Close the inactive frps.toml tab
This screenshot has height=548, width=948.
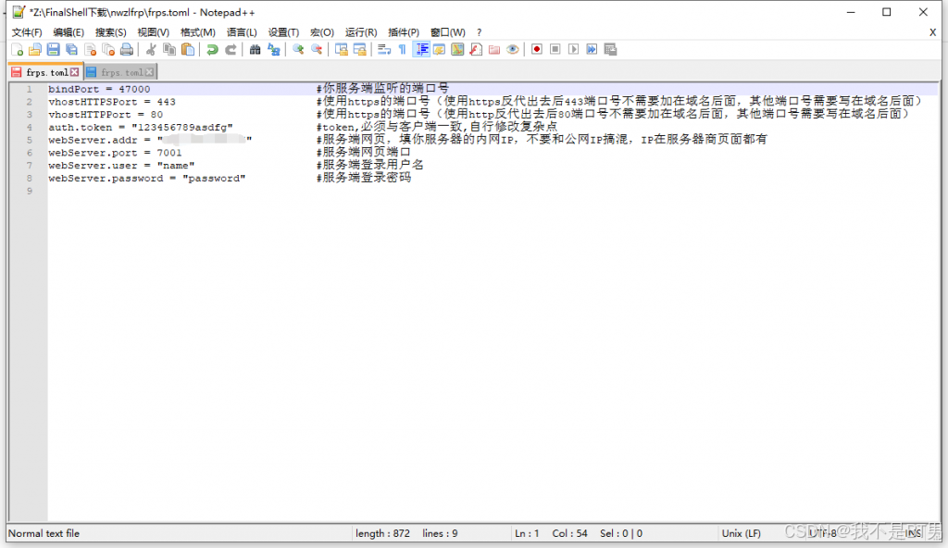pos(149,72)
